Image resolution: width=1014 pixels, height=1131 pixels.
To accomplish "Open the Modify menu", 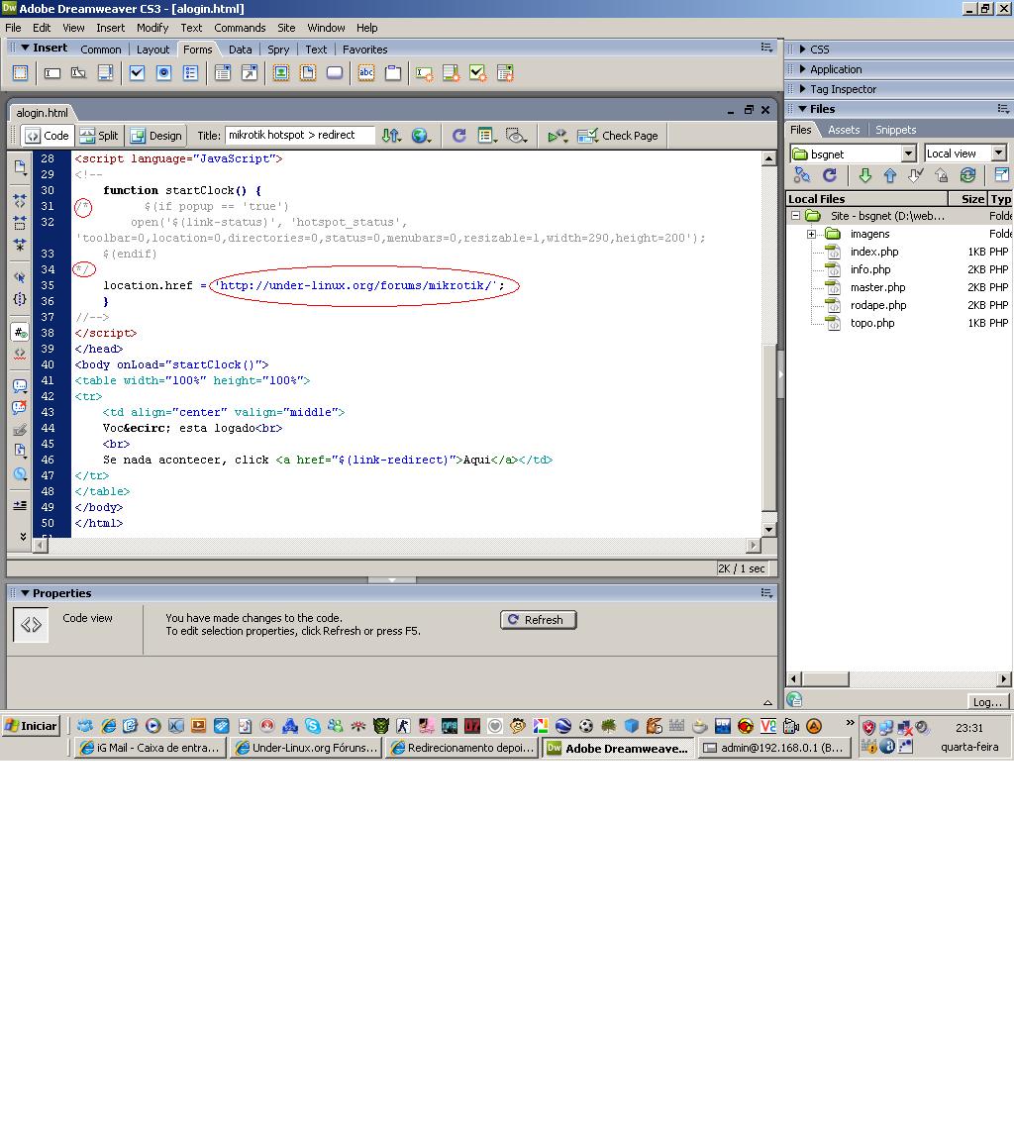I will tap(152, 28).
